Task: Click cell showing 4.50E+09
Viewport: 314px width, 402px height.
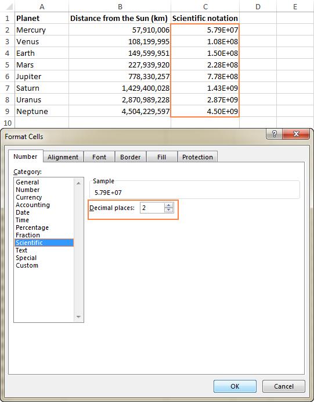Action: tap(205, 111)
